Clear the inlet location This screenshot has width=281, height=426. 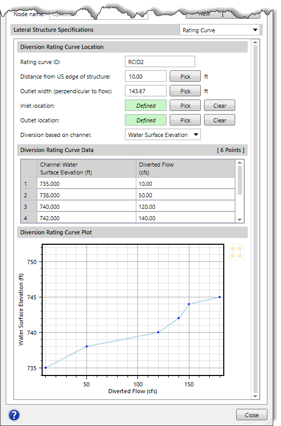click(220, 105)
